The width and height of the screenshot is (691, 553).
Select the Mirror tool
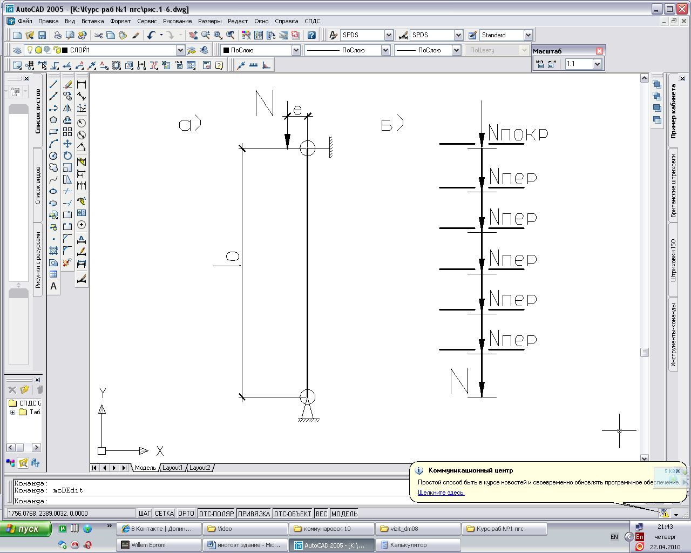point(67,108)
